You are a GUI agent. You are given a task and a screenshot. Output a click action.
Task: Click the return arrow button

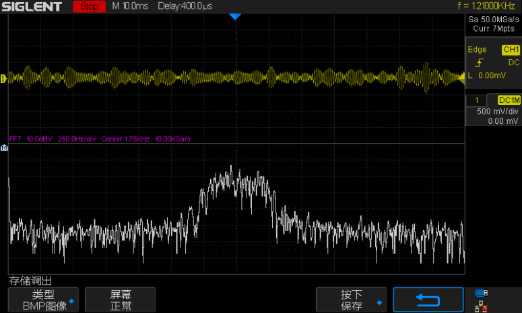click(x=428, y=300)
